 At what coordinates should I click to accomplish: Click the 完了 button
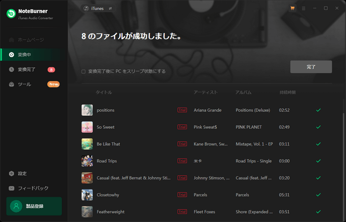[311, 67]
